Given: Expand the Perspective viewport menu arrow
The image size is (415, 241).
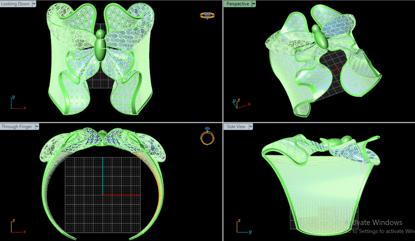Looking at the screenshot, I should pyautogui.click(x=253, y=4).
